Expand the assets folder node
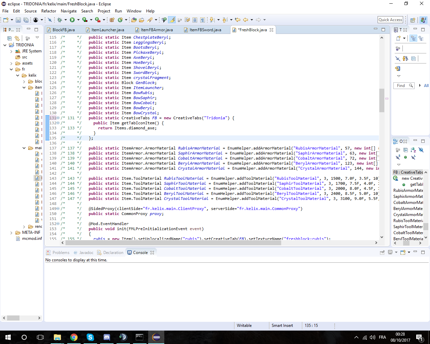 (11, 63)
